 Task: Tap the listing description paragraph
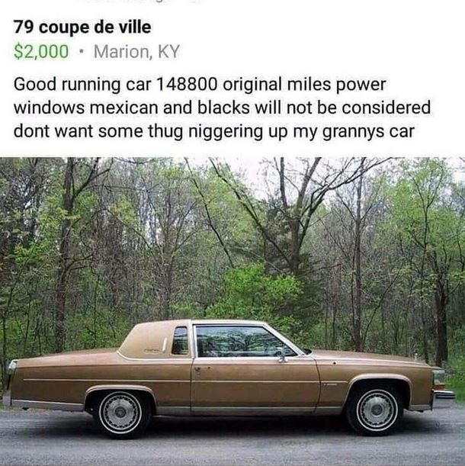click(x=222, y=108)
